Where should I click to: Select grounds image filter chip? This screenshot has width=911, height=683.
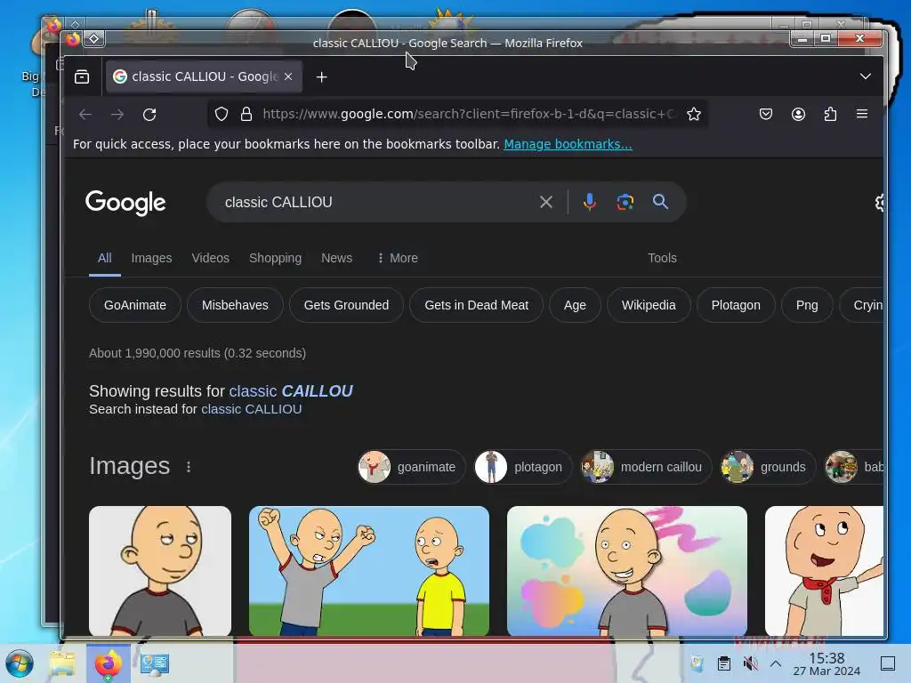pos(768,467)
